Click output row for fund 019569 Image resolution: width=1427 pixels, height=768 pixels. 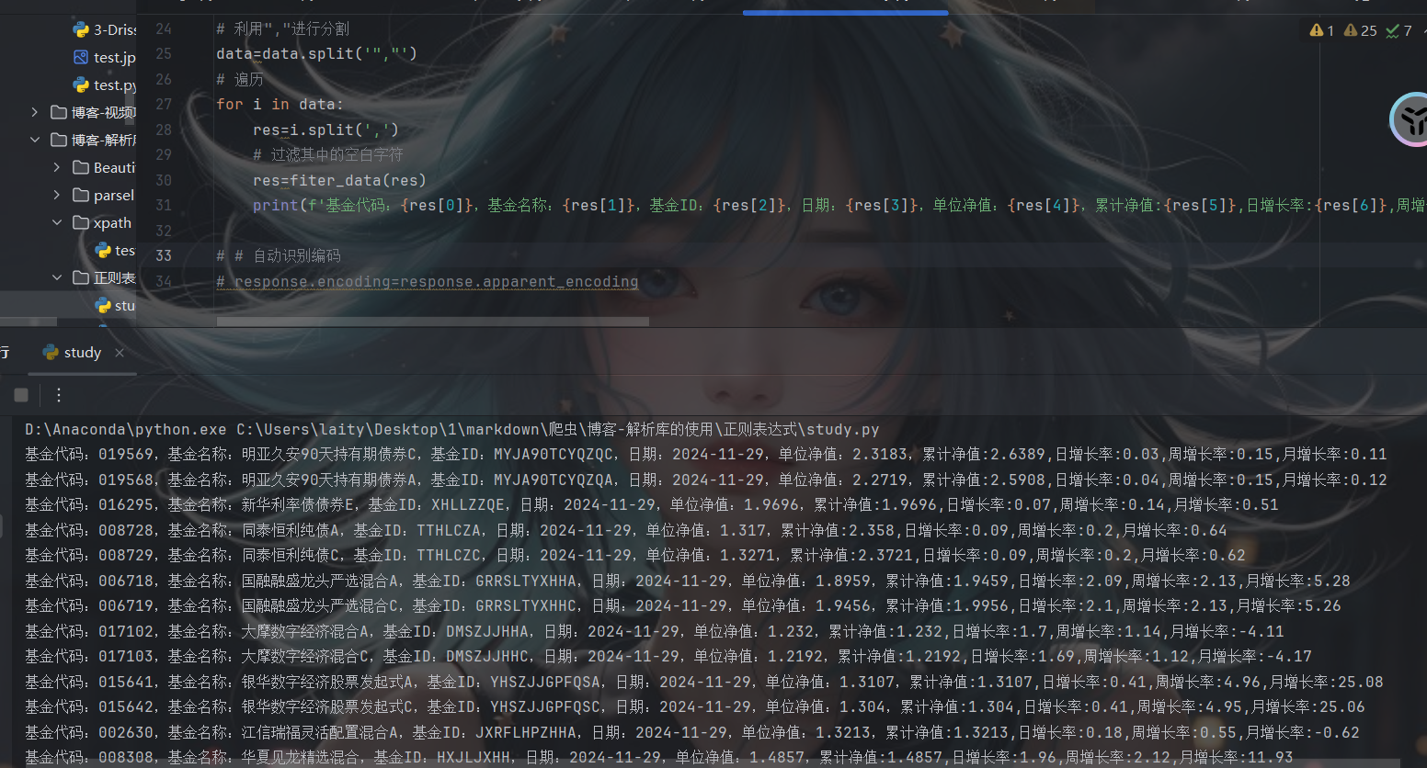[705, 454]
